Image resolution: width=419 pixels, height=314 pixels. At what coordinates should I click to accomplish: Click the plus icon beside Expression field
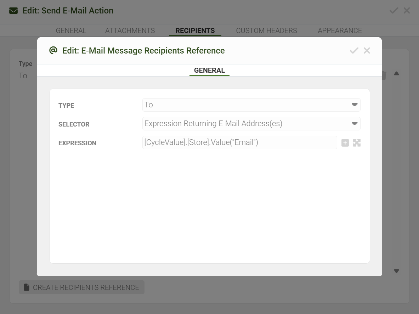345,143
